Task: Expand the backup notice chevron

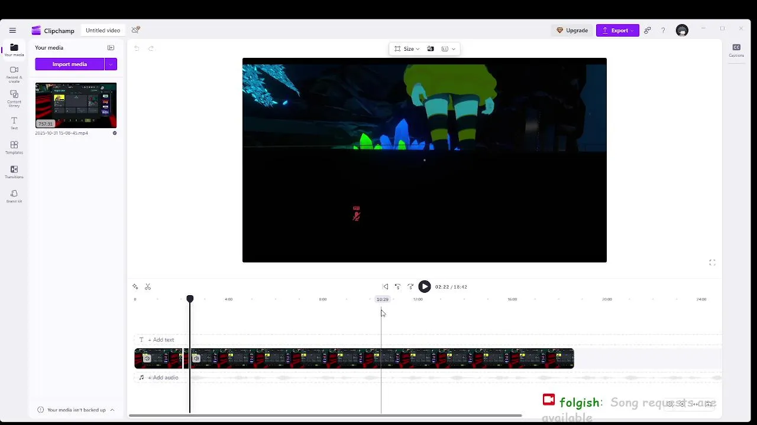Action: click(x=112, y=410)
